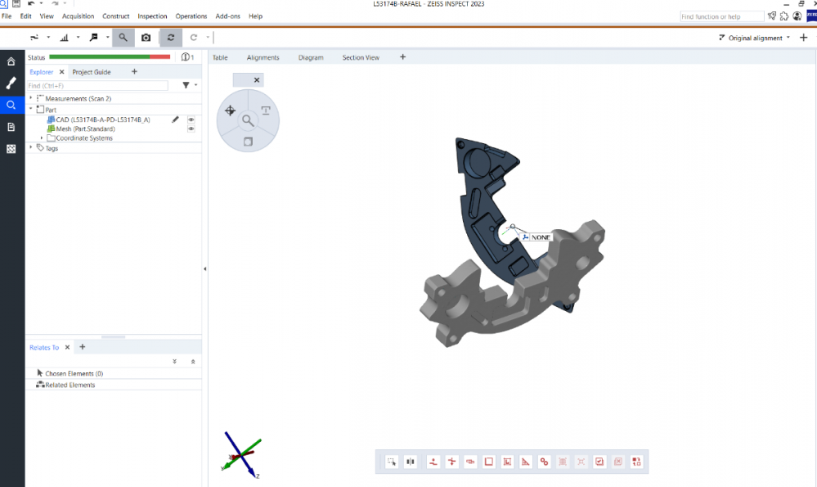Toggle the recalculate refresh button in toolbar

[x=171, y=38]
